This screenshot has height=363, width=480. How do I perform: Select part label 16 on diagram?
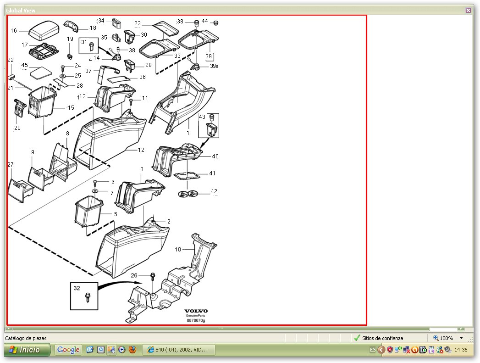14,31
